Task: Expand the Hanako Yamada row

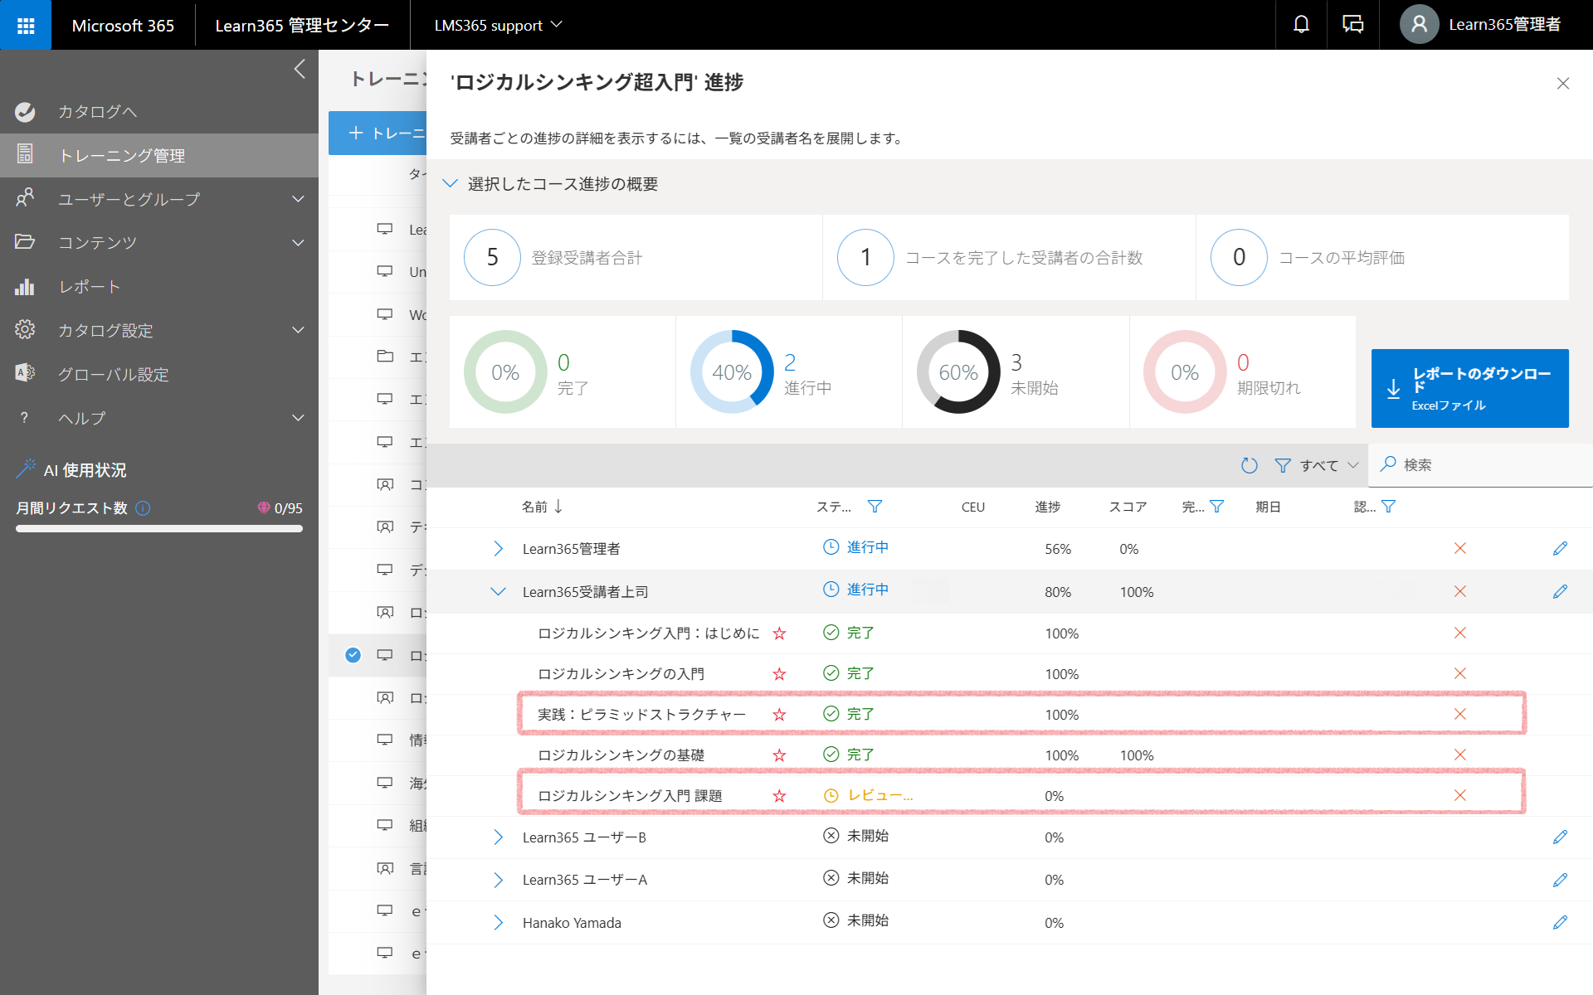Action: [x=498, y=923]
